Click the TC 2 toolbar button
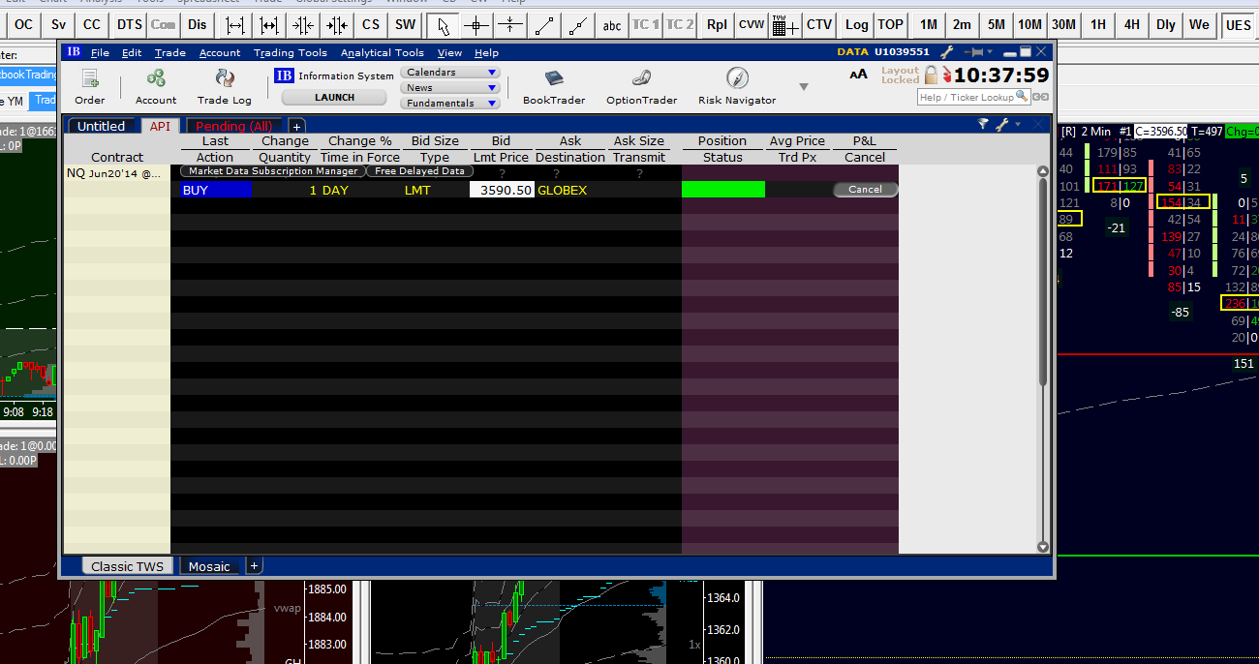 click(680, 24)
